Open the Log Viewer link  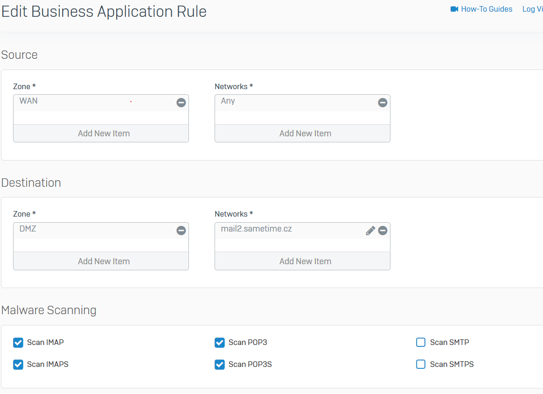532,9
